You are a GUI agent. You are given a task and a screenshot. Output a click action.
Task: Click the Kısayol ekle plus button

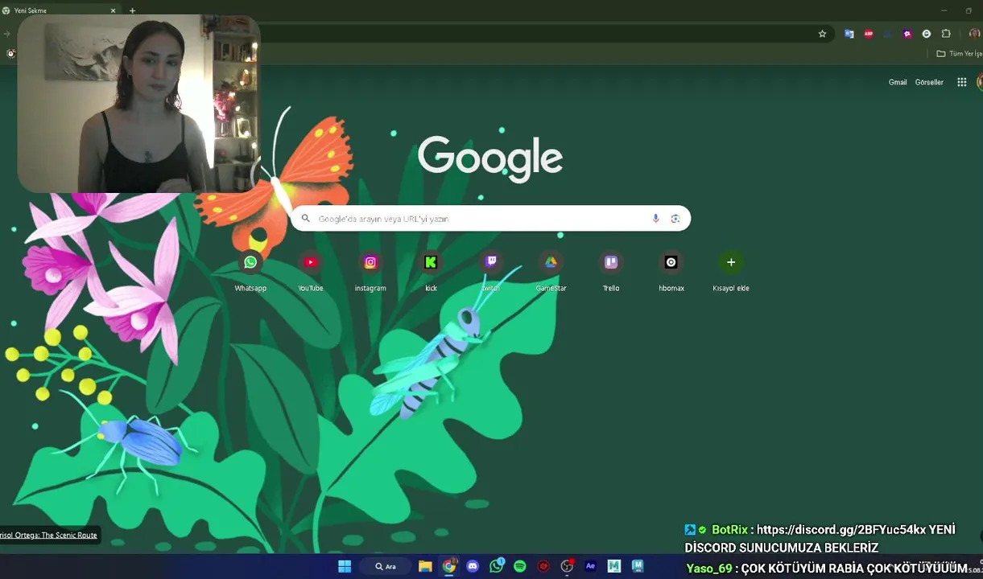tap(731, 262)
